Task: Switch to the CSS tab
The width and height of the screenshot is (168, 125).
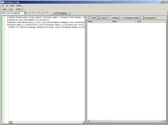Action: point(11,9)
